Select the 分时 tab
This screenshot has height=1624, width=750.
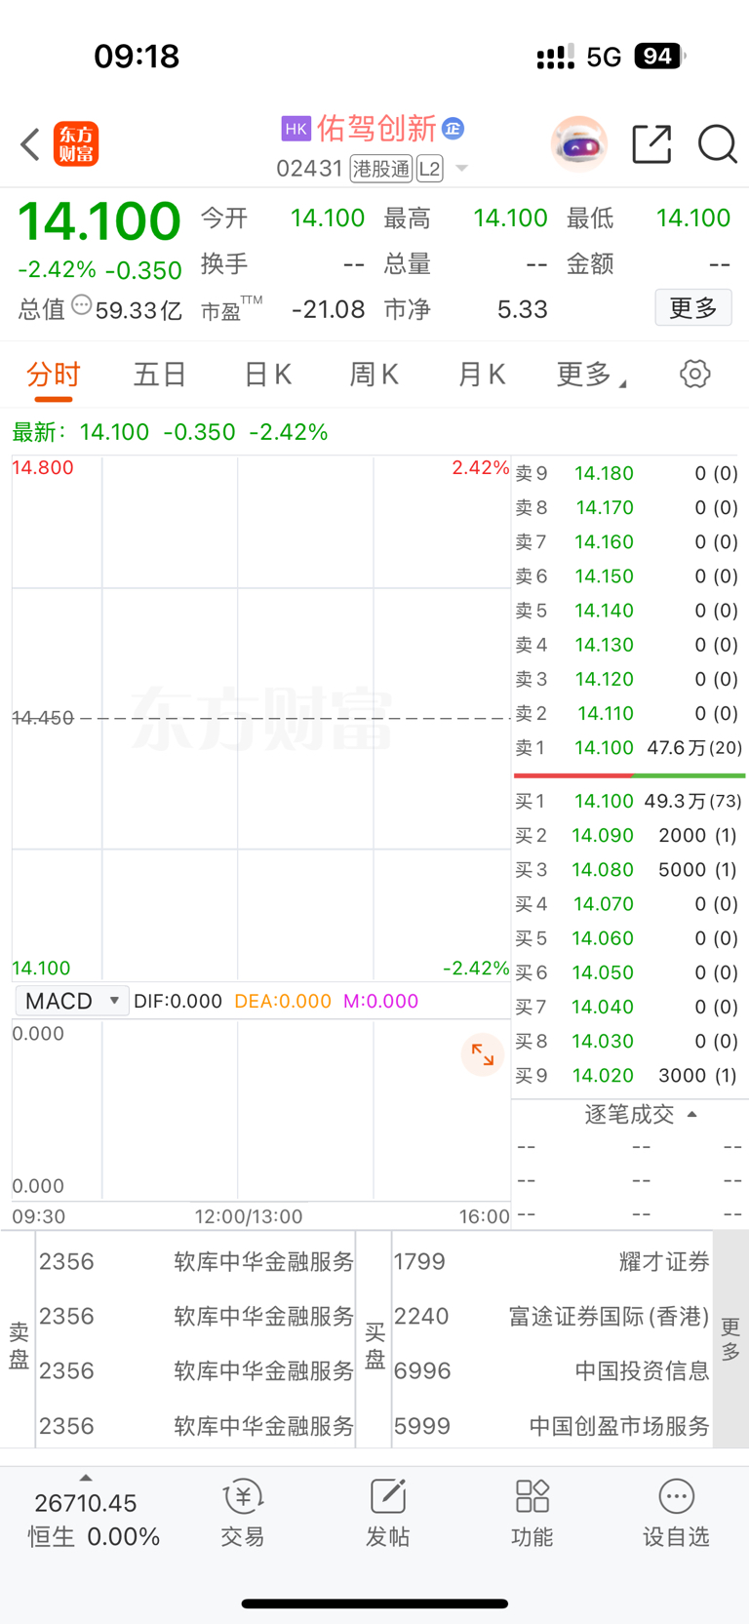(x=54, y=376)
